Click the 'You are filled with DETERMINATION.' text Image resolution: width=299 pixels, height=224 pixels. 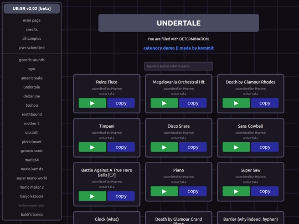[178, 39]
